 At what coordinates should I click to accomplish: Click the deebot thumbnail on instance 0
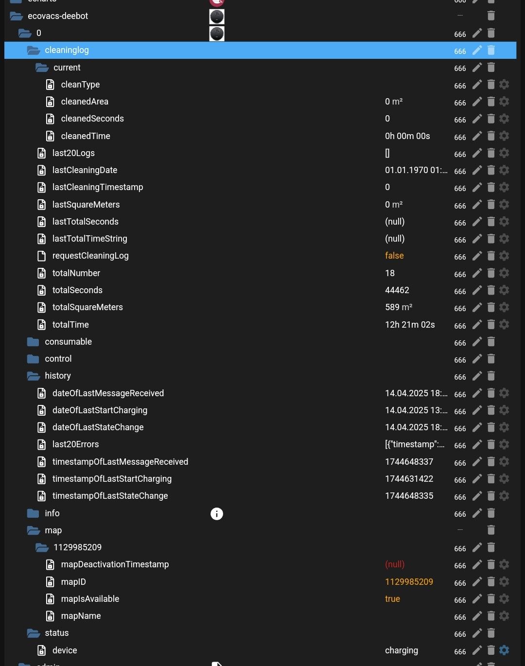pos(217,34)
